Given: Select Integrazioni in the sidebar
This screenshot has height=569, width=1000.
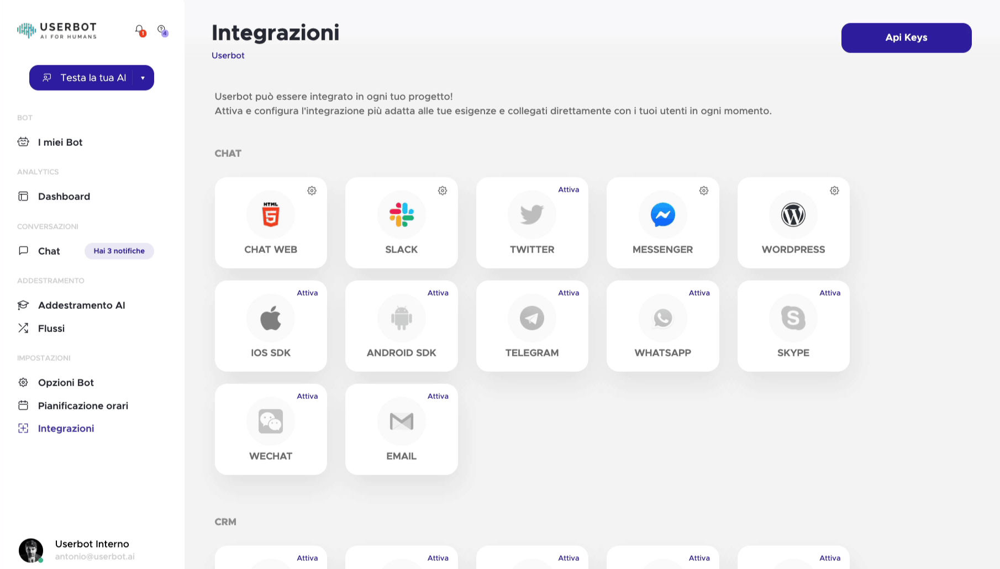Looking at the screenshot, I should coord(66,428).
